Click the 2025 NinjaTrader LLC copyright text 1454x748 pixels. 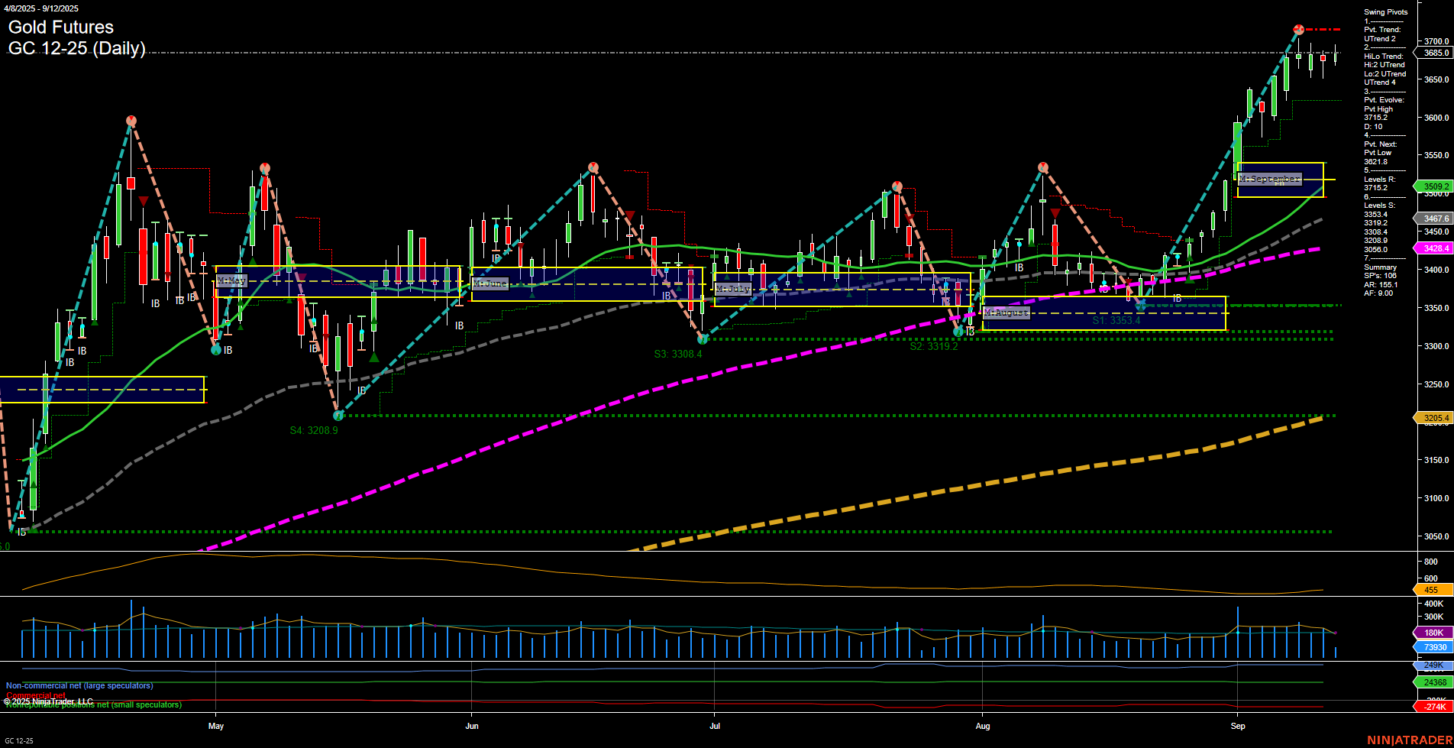(x=47, y=701)
